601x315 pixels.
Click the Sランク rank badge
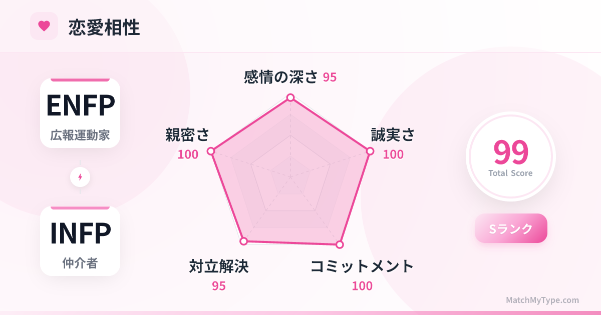[x=511, y=228]
